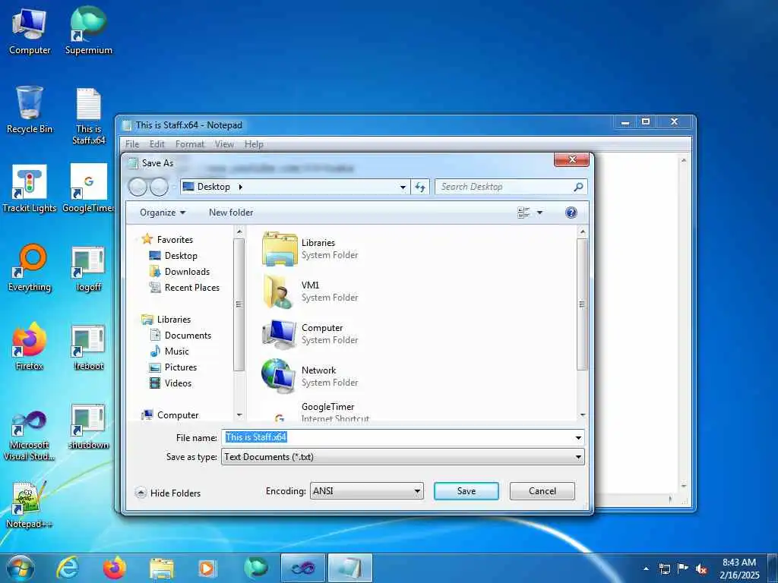
Task: Open the Action Center flag tray icon
Action: (683, 569)
